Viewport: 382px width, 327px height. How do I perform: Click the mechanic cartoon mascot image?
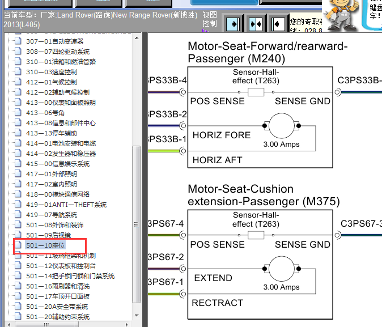(x=342, y=15)
